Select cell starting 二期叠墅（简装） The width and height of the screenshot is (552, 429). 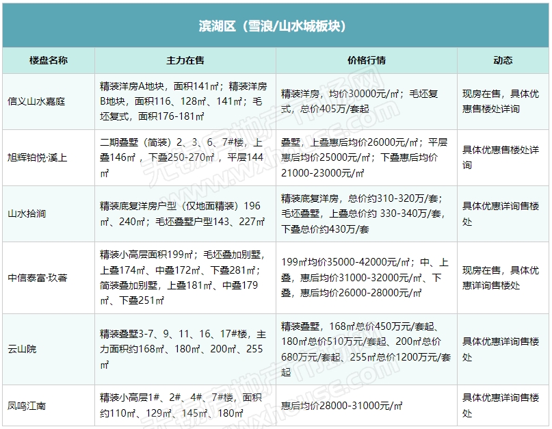[x=185, y=157]
